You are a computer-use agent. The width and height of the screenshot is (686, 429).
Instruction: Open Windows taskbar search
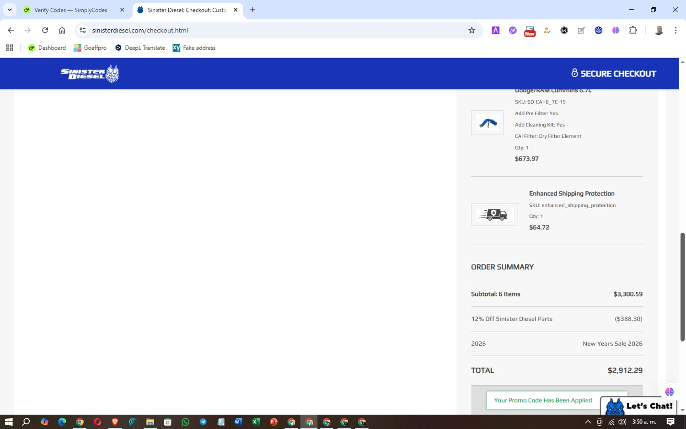26,422
